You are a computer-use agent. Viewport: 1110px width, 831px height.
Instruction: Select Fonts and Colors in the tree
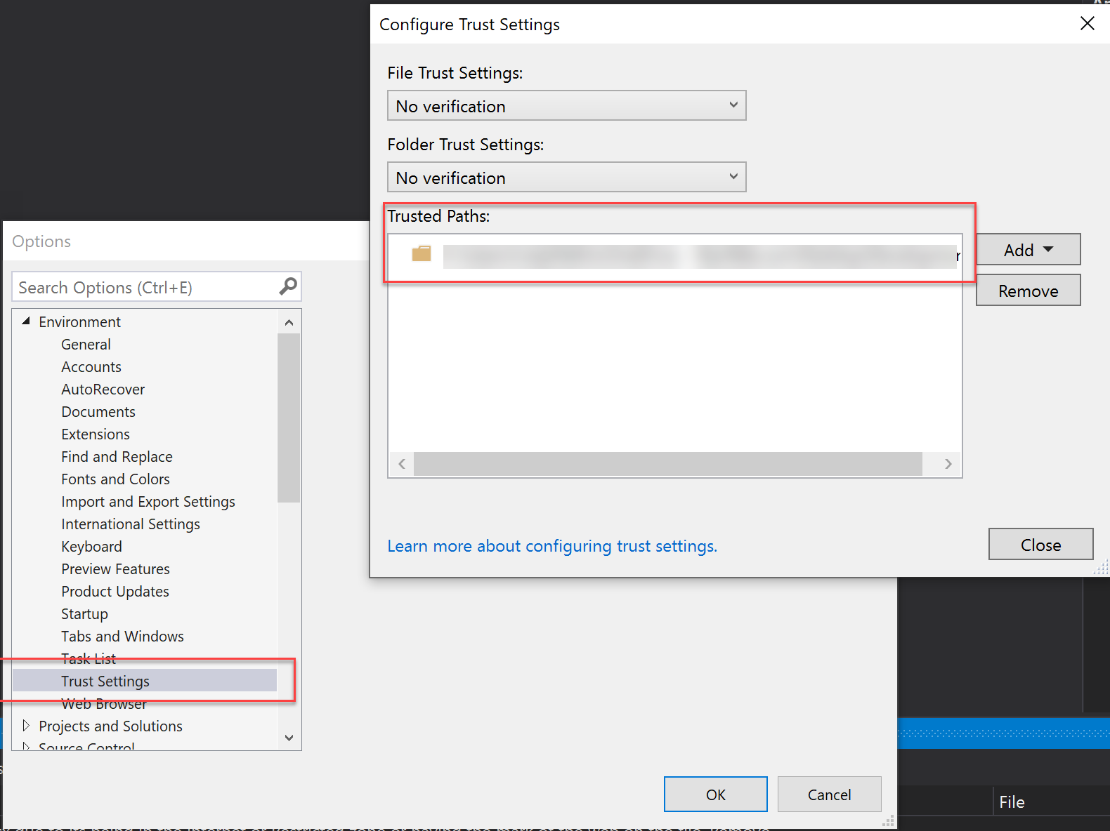pos(115,479)
